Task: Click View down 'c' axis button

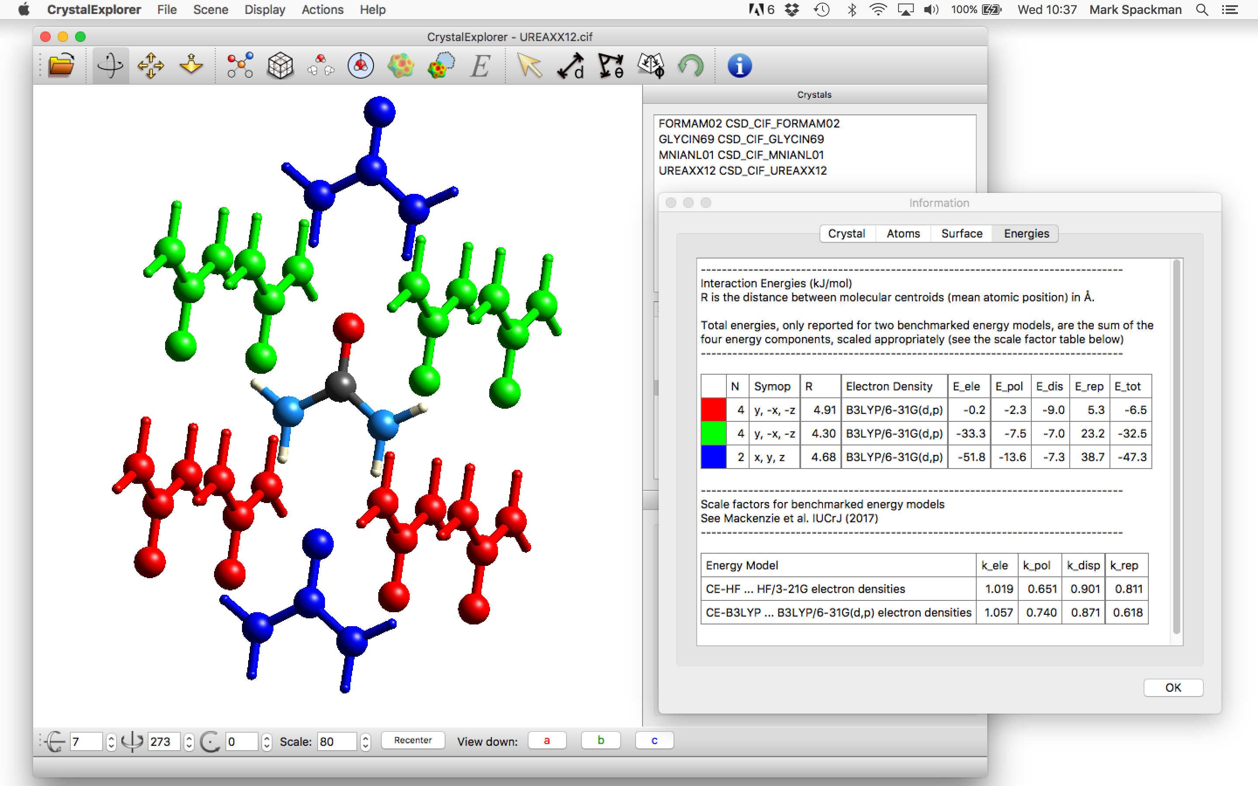Action: (x=654, y=740)
